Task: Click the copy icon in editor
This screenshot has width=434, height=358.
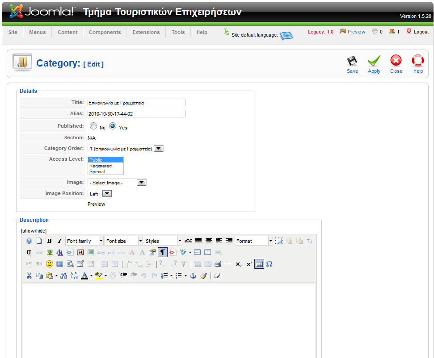Action: click(39, 275)
